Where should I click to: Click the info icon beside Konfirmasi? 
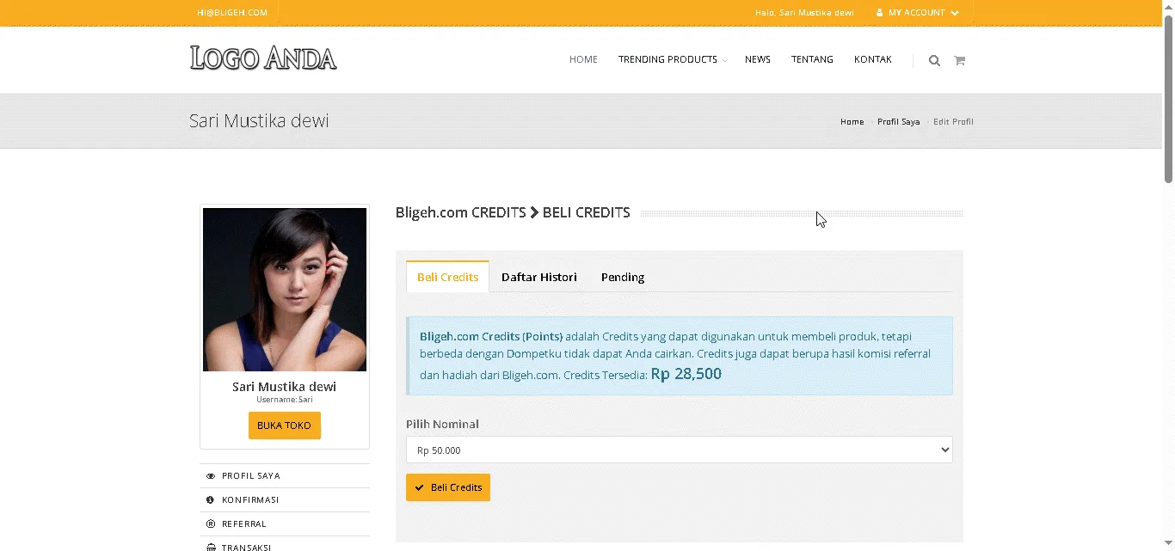(x=211, y=500)
